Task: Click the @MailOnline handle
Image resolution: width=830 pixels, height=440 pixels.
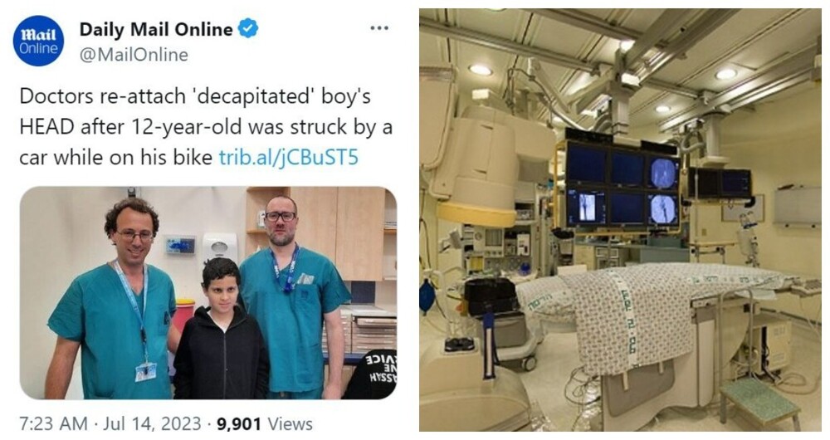Action: coord(134,55)
